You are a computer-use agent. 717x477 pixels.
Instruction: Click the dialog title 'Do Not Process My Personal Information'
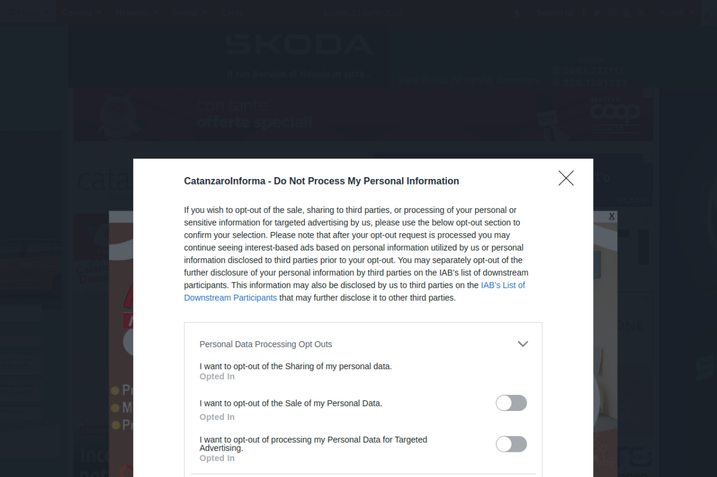tap(321, 181)
